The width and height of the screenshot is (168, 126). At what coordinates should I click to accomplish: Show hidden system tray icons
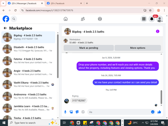coord(143,123)
